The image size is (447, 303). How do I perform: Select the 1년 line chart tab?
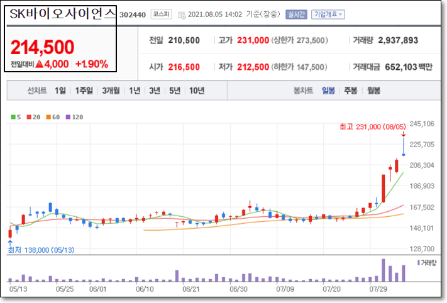click(135, 91)
